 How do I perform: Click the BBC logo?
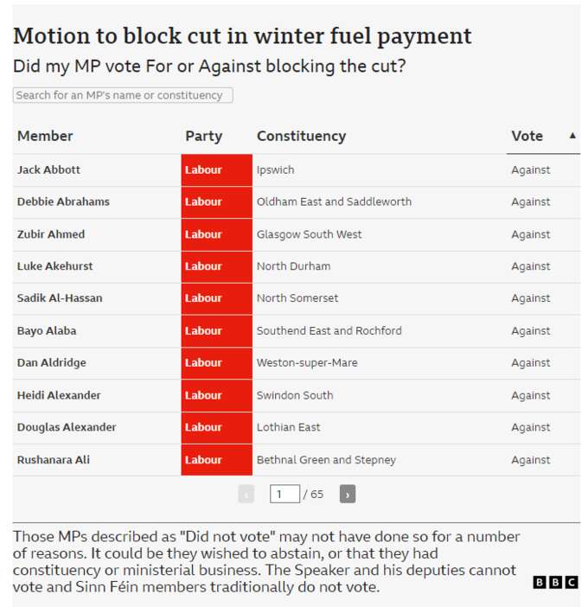[555, 582]
